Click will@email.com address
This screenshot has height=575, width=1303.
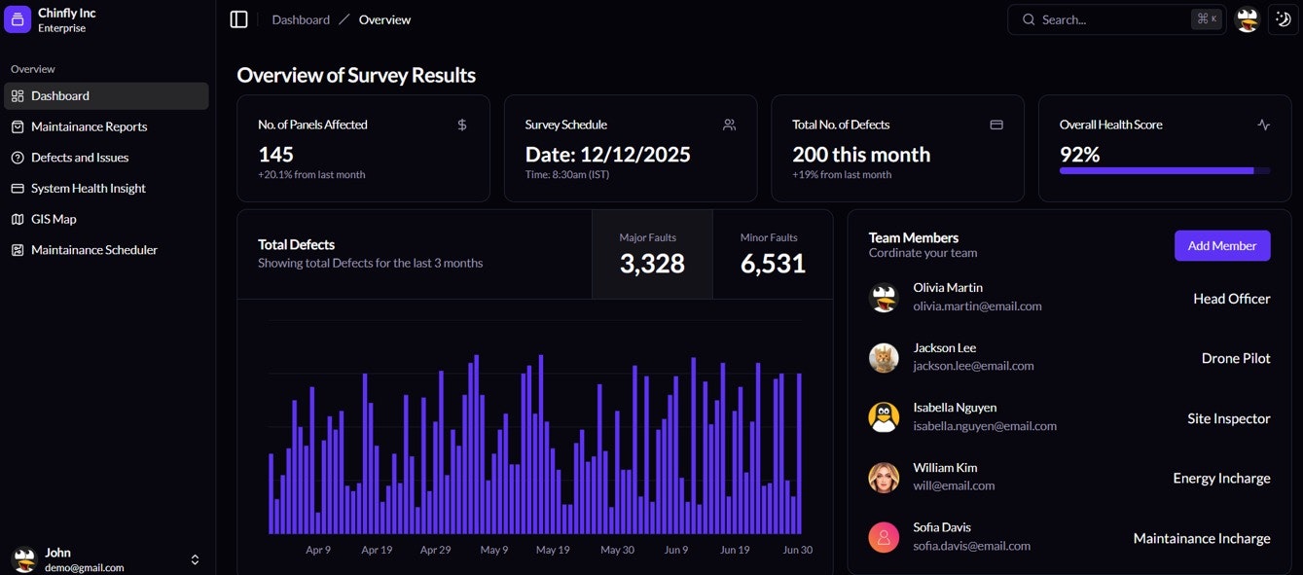[954, 485]
